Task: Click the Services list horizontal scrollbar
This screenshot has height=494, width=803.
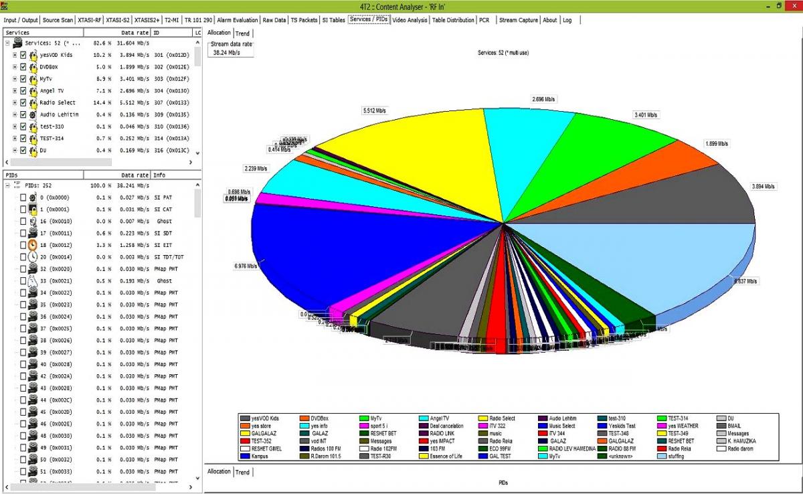Action: click(x=98, y=162)
